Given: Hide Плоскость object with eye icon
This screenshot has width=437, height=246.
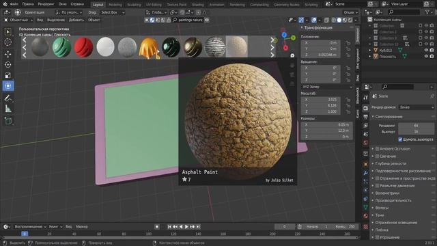Looking at the screenshot, I should (426, 56).
